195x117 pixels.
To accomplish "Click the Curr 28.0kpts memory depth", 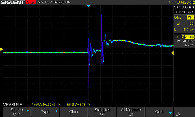I will click(184, 12).
